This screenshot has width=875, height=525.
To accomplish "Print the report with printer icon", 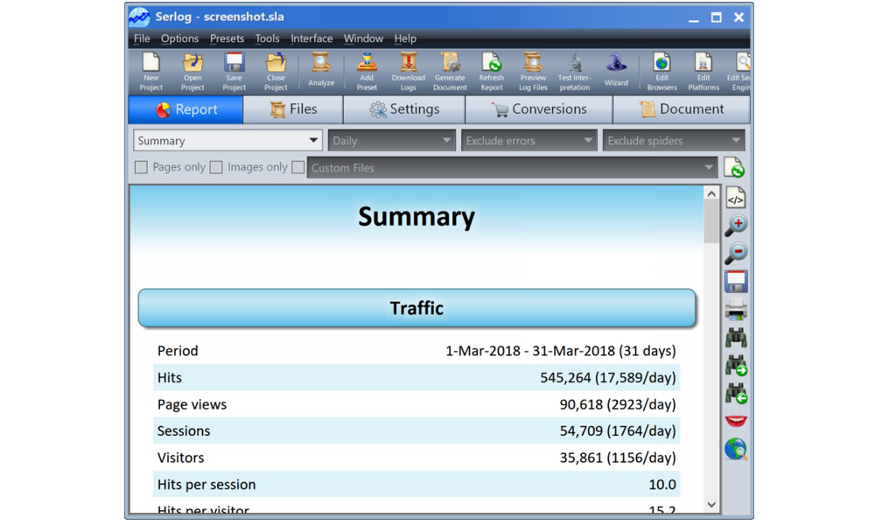I will 736,310.
